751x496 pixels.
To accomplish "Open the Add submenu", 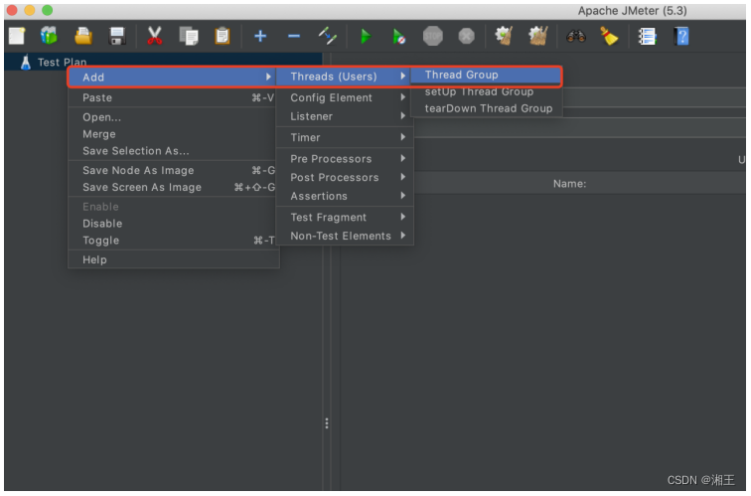I will tap(172, 78).
